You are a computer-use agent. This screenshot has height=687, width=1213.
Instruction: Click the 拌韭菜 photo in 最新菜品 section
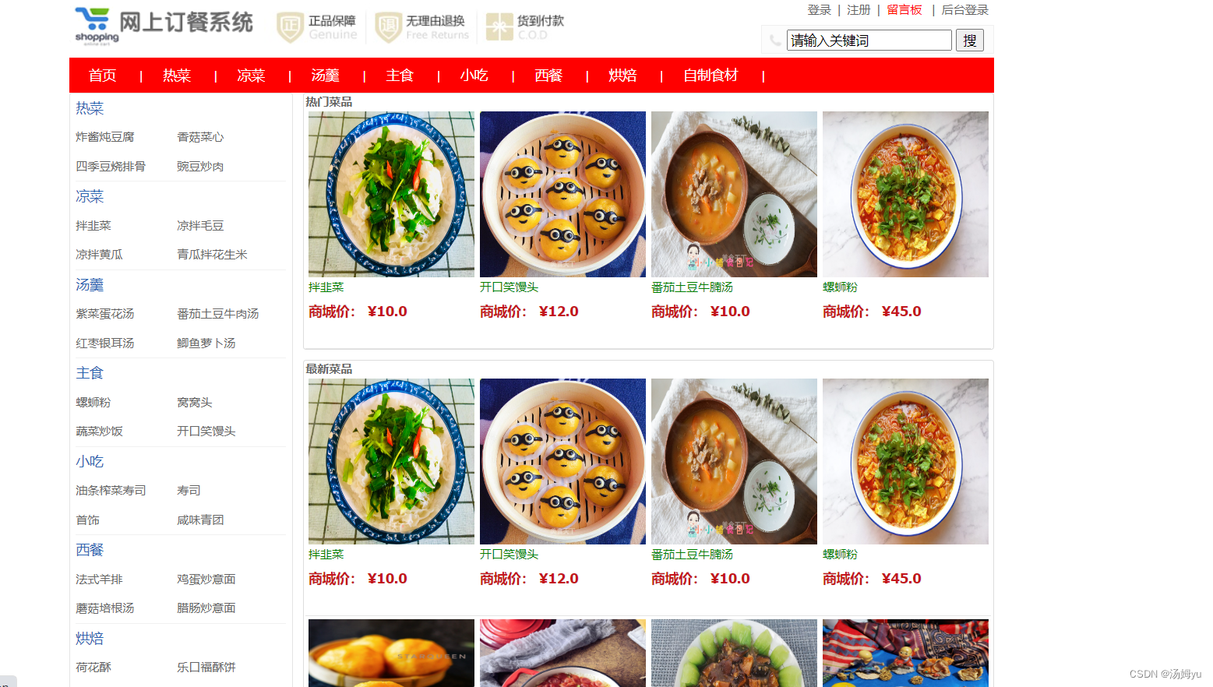[x=391, y=461]
